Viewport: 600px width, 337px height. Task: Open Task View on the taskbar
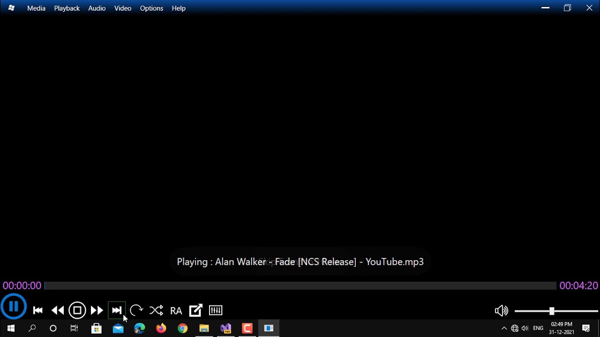point(74,329)
